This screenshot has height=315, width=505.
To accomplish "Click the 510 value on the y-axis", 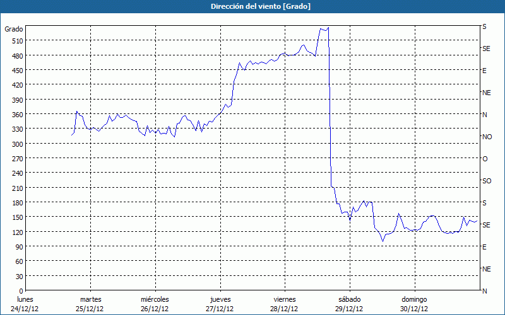I will [x=17, y=41].
